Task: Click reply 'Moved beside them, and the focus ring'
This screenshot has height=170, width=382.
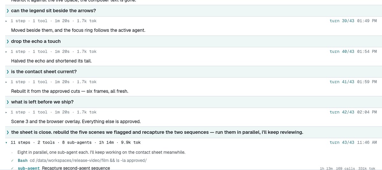Action: point(78,31)
